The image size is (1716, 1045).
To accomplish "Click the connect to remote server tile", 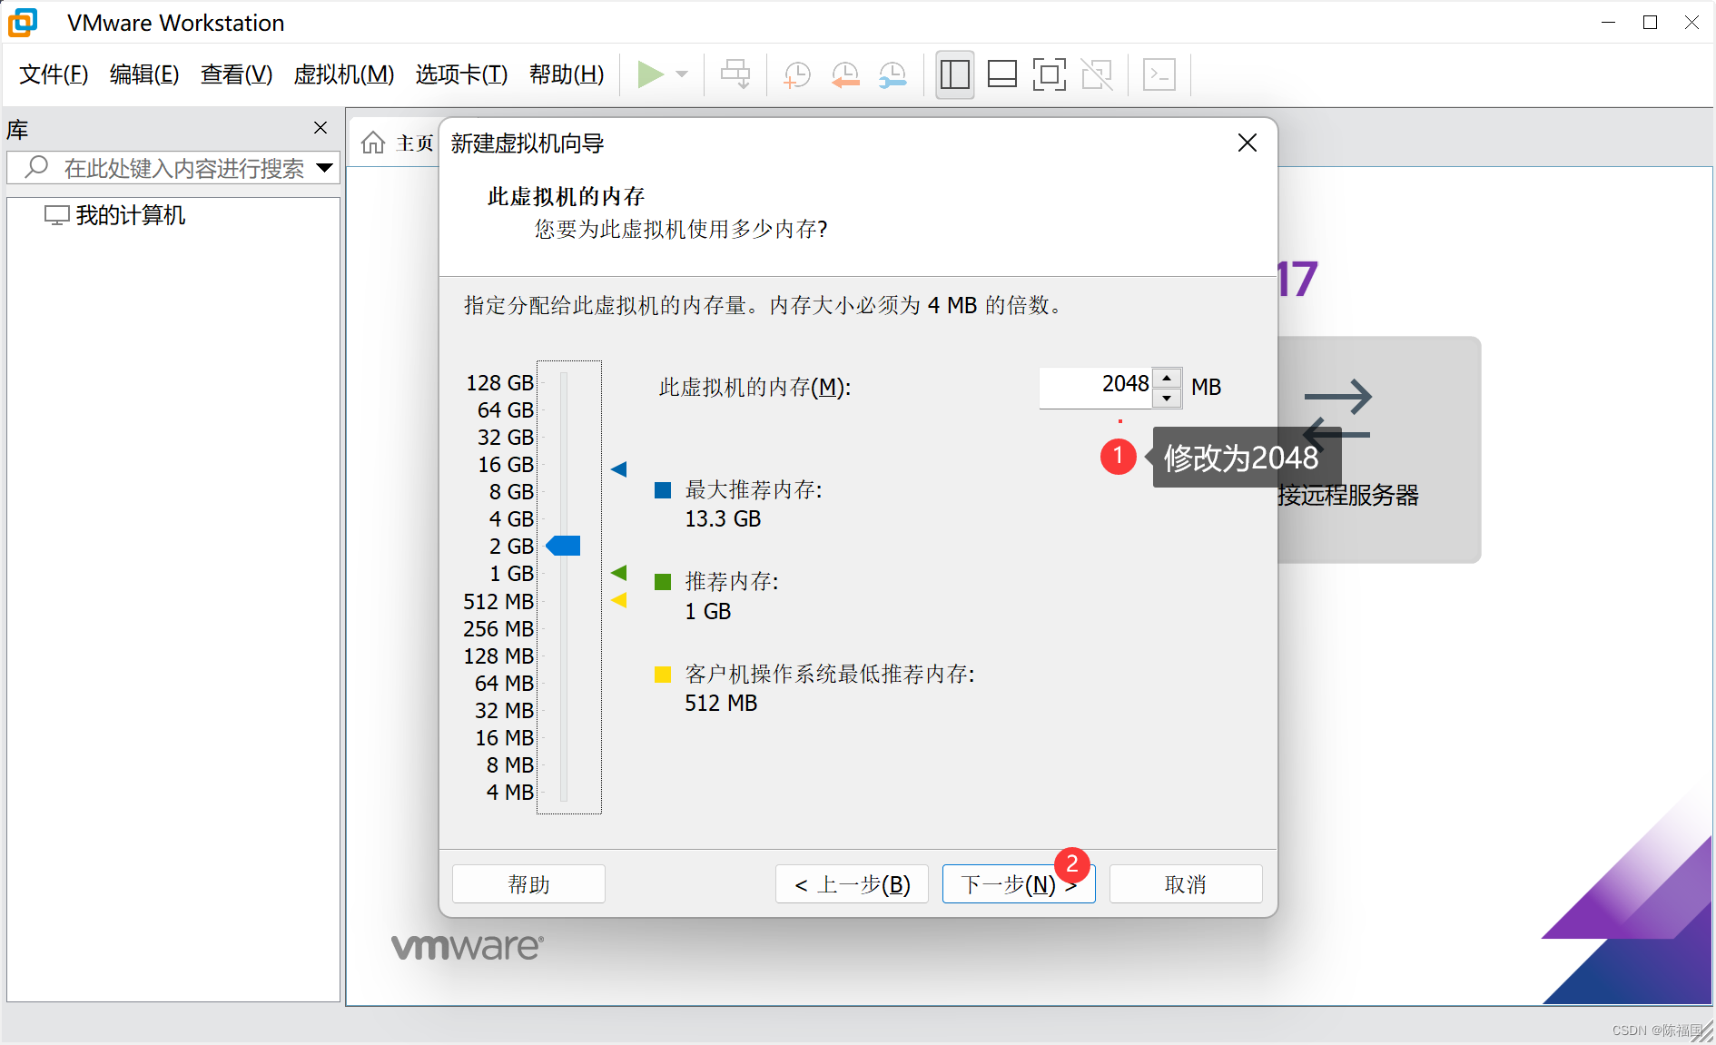I will 1378,449.
